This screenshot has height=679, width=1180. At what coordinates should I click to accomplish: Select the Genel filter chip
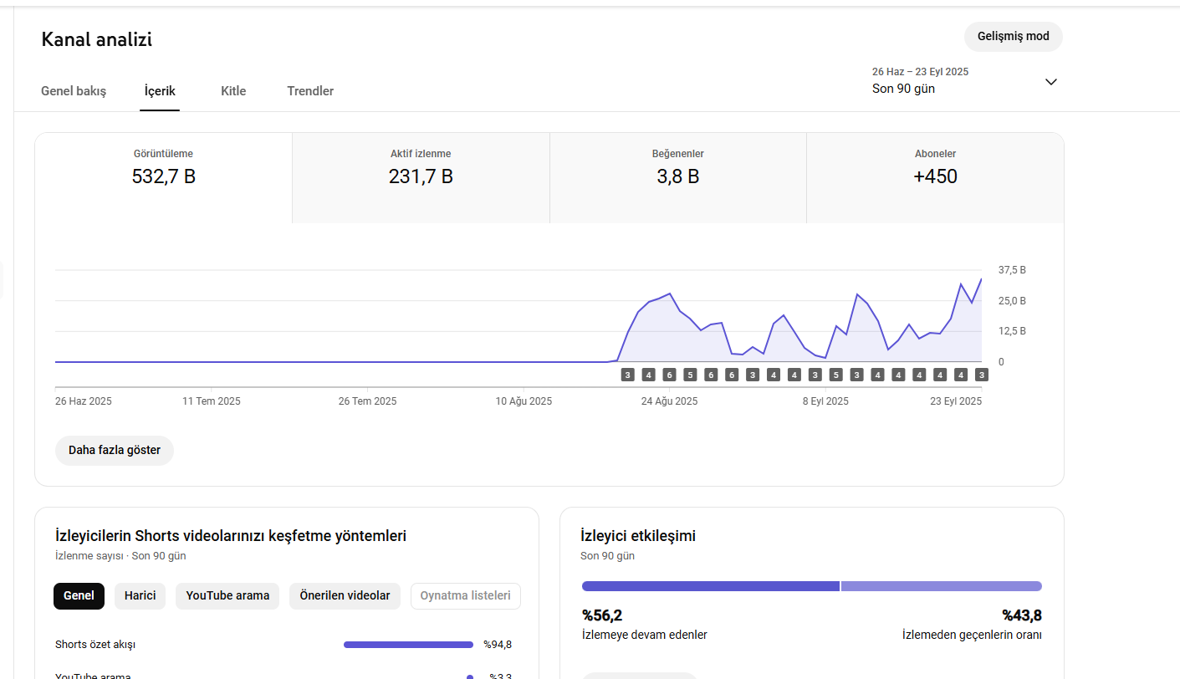[x=79, y=596]
